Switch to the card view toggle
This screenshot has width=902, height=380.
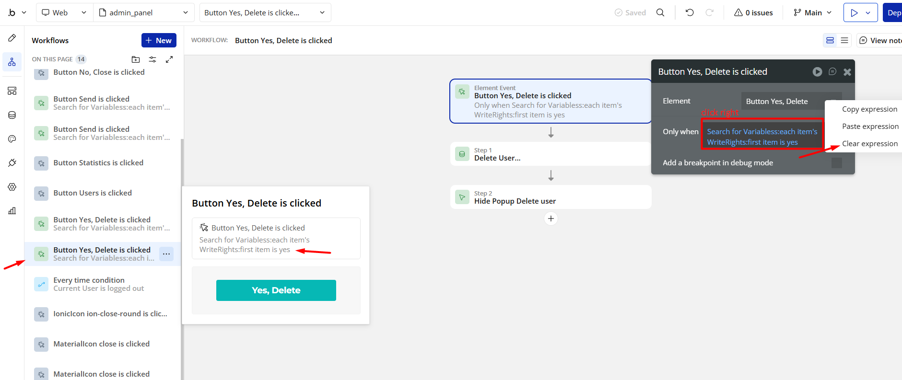pyautogui.click(x=830, y=41)
